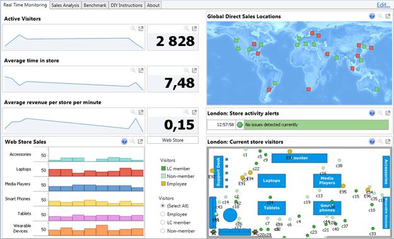Click employee marker E92 in store map
The image size is (394, 239).
point(212,171)
